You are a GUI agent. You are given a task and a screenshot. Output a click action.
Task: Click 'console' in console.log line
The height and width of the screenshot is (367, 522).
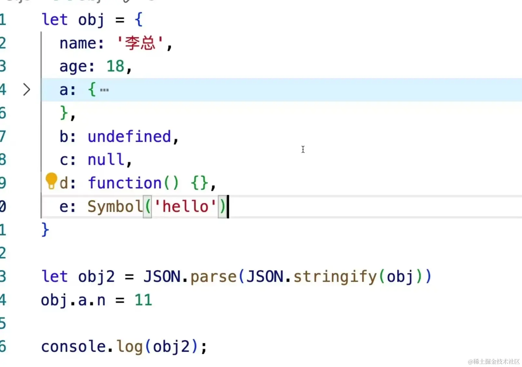74,346
